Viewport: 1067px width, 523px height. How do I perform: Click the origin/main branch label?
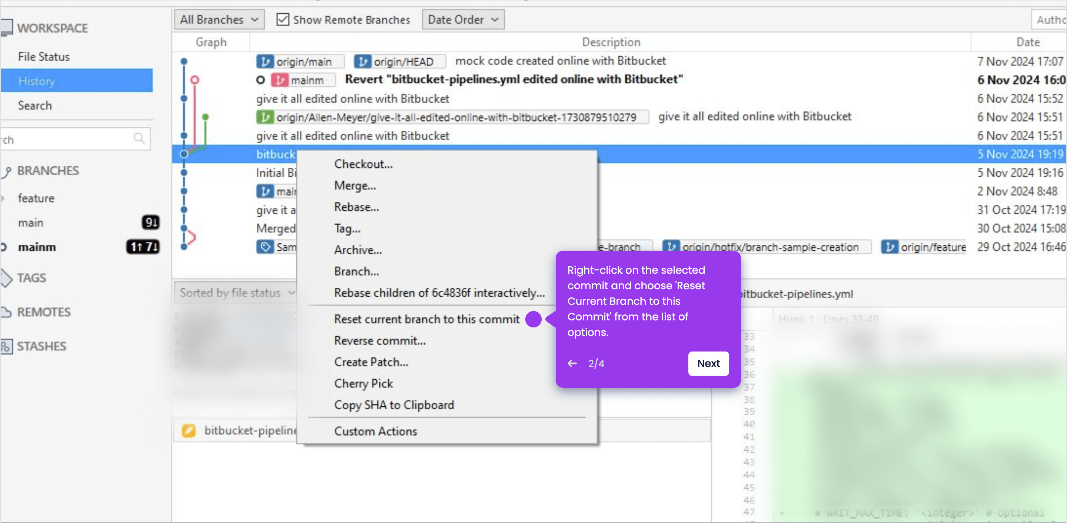(x=300, y=62)
